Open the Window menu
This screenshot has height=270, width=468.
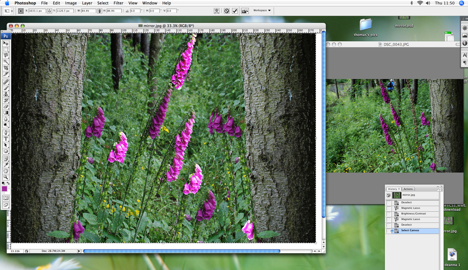[x=150, y=3]
